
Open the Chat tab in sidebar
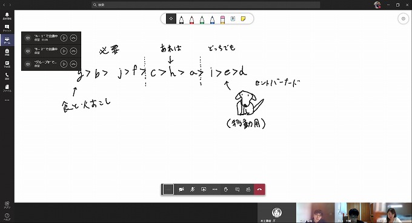[x=7, y=28]
